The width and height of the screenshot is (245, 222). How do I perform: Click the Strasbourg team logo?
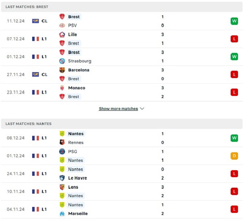pos(62,61)
